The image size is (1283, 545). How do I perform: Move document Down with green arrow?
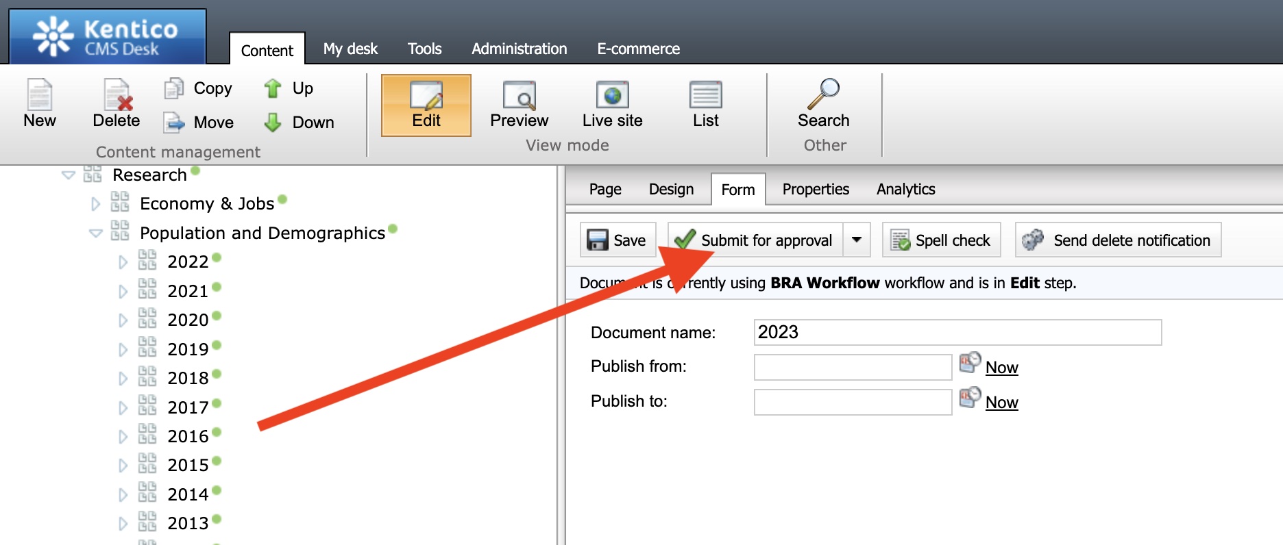(273, 123)
